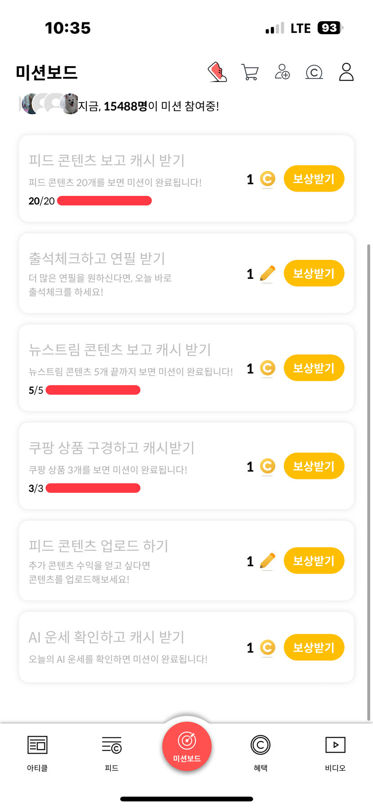The height and width of the screenshot is (809, 373).
Task: Tap the gold coin on AI fortune mission
Action: point(267,648)
